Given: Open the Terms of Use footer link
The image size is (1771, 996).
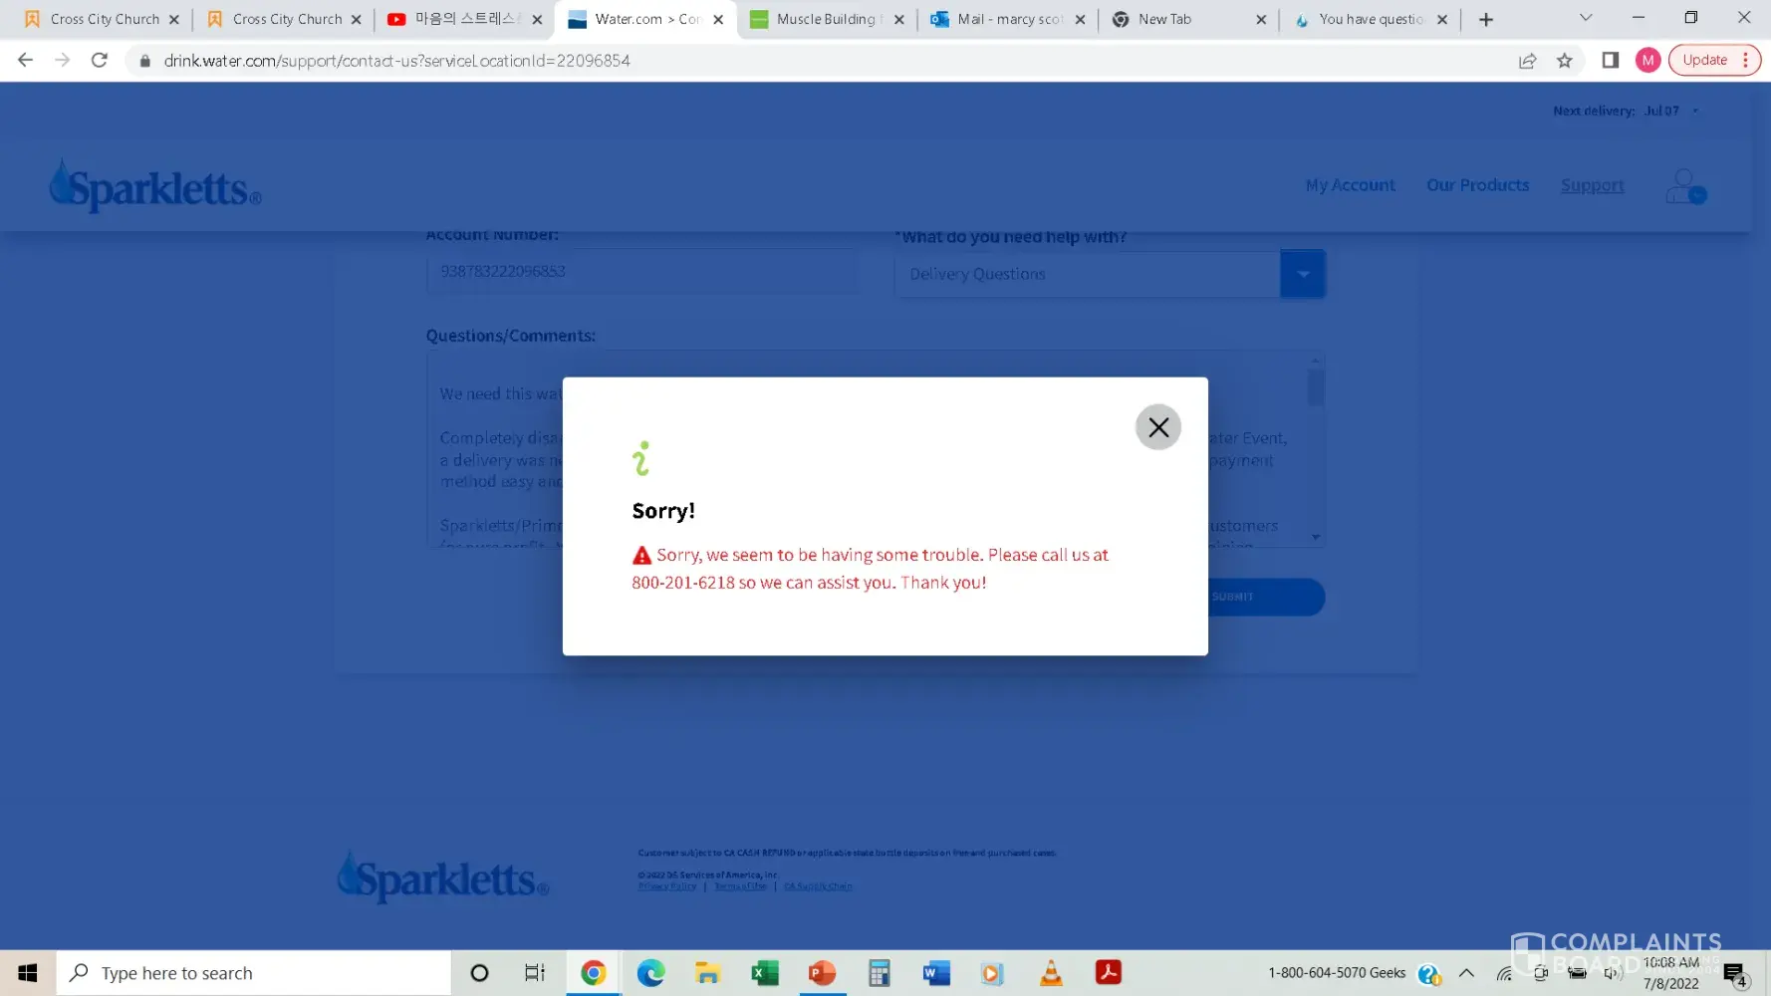Looking at the screenshot, I should coord(740,886).
